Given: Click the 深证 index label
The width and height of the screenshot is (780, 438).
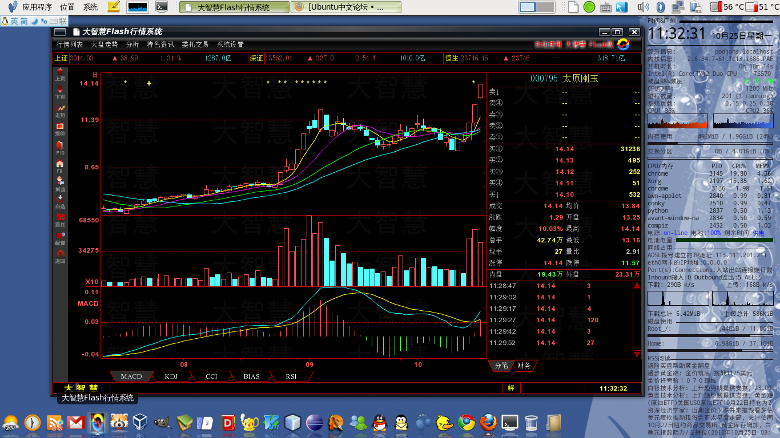Looking at the screenshot, I should click(x=257, y=58).
